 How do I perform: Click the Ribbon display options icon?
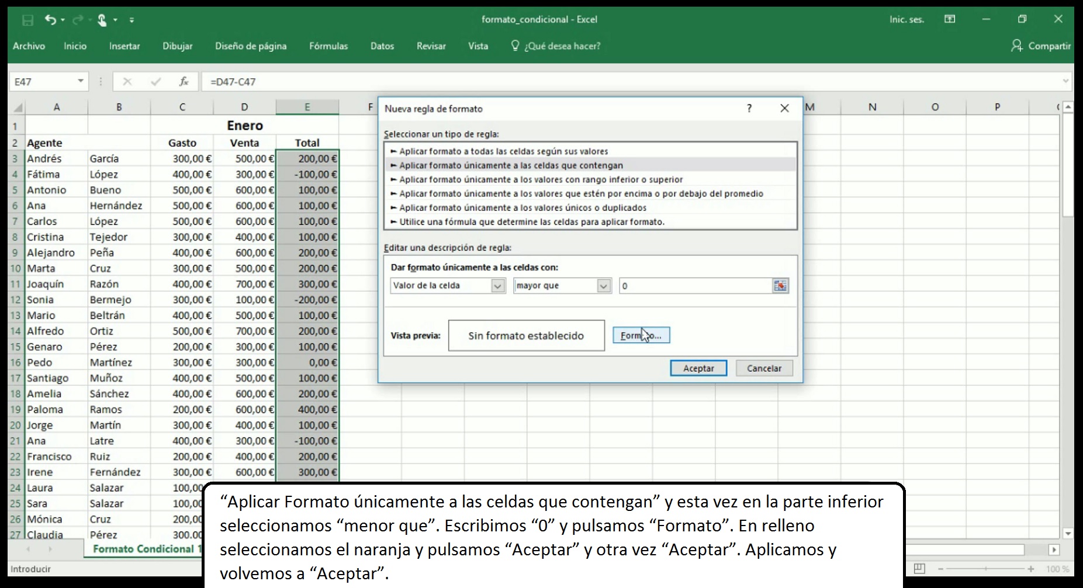950,19
